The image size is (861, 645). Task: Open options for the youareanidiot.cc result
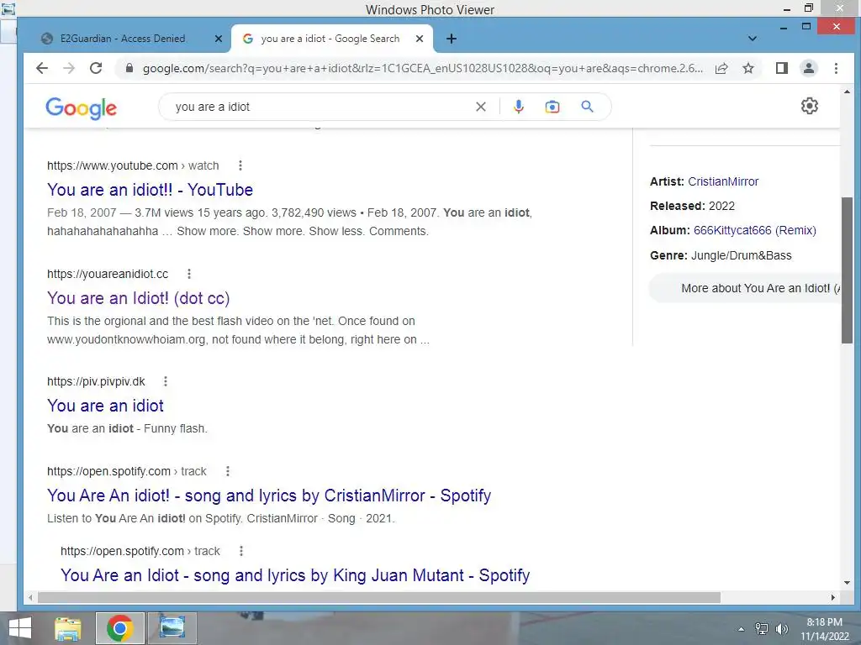189,274
